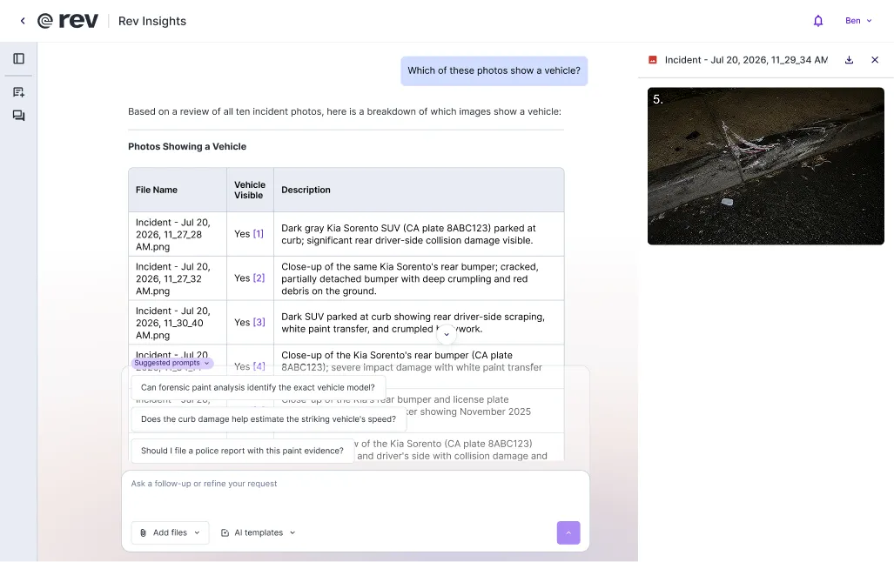Select file name 'Incident - Jul 20, 2026, 11_27_28 AM.png'
This screenshot has width=894, height=562.
(172, 234)
